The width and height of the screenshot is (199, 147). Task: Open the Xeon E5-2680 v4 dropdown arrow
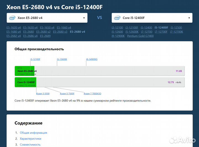pos(84,18)
